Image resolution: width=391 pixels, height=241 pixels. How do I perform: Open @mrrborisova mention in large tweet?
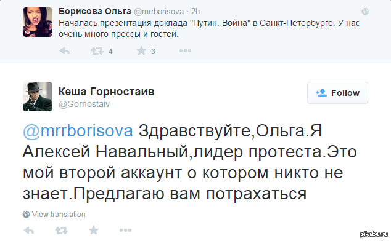coord(78,131)
